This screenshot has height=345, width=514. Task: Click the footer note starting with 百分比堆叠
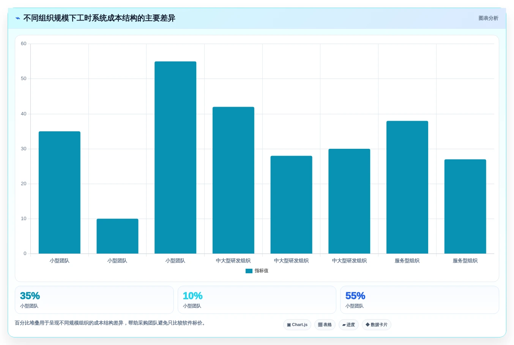pos(111,323)
